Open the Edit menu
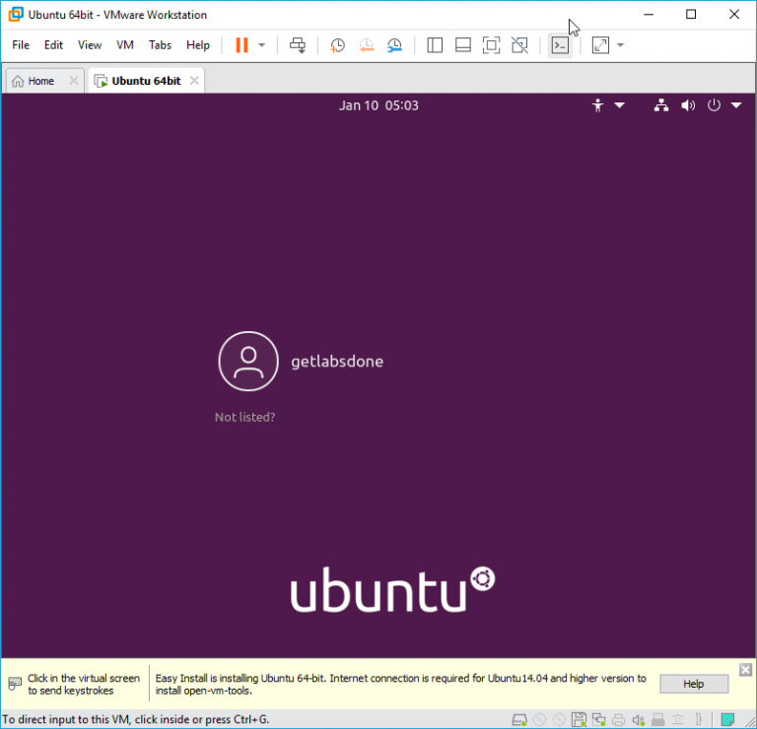757x729 pixels. coord(53,45)
